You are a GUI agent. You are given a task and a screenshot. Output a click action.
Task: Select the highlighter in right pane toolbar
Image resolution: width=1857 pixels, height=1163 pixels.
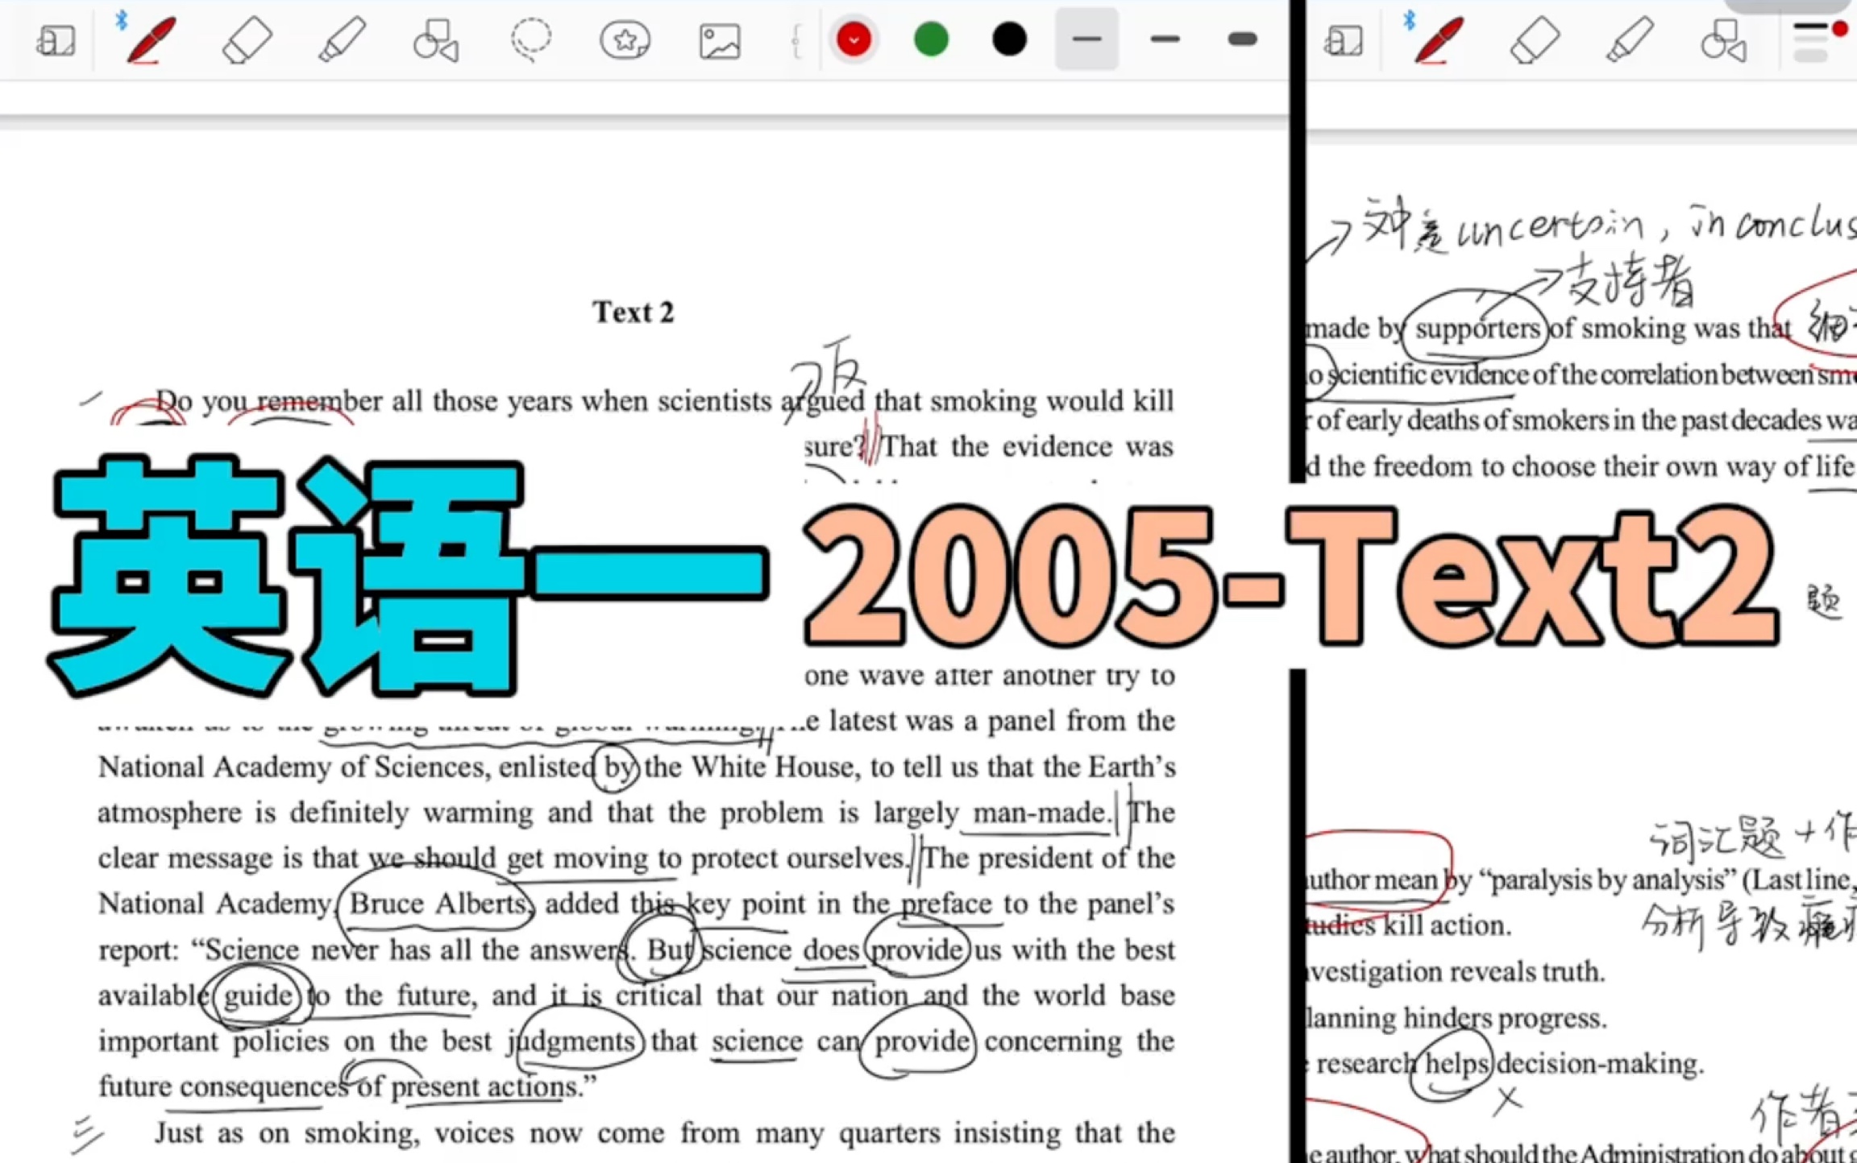[1630, 39]
